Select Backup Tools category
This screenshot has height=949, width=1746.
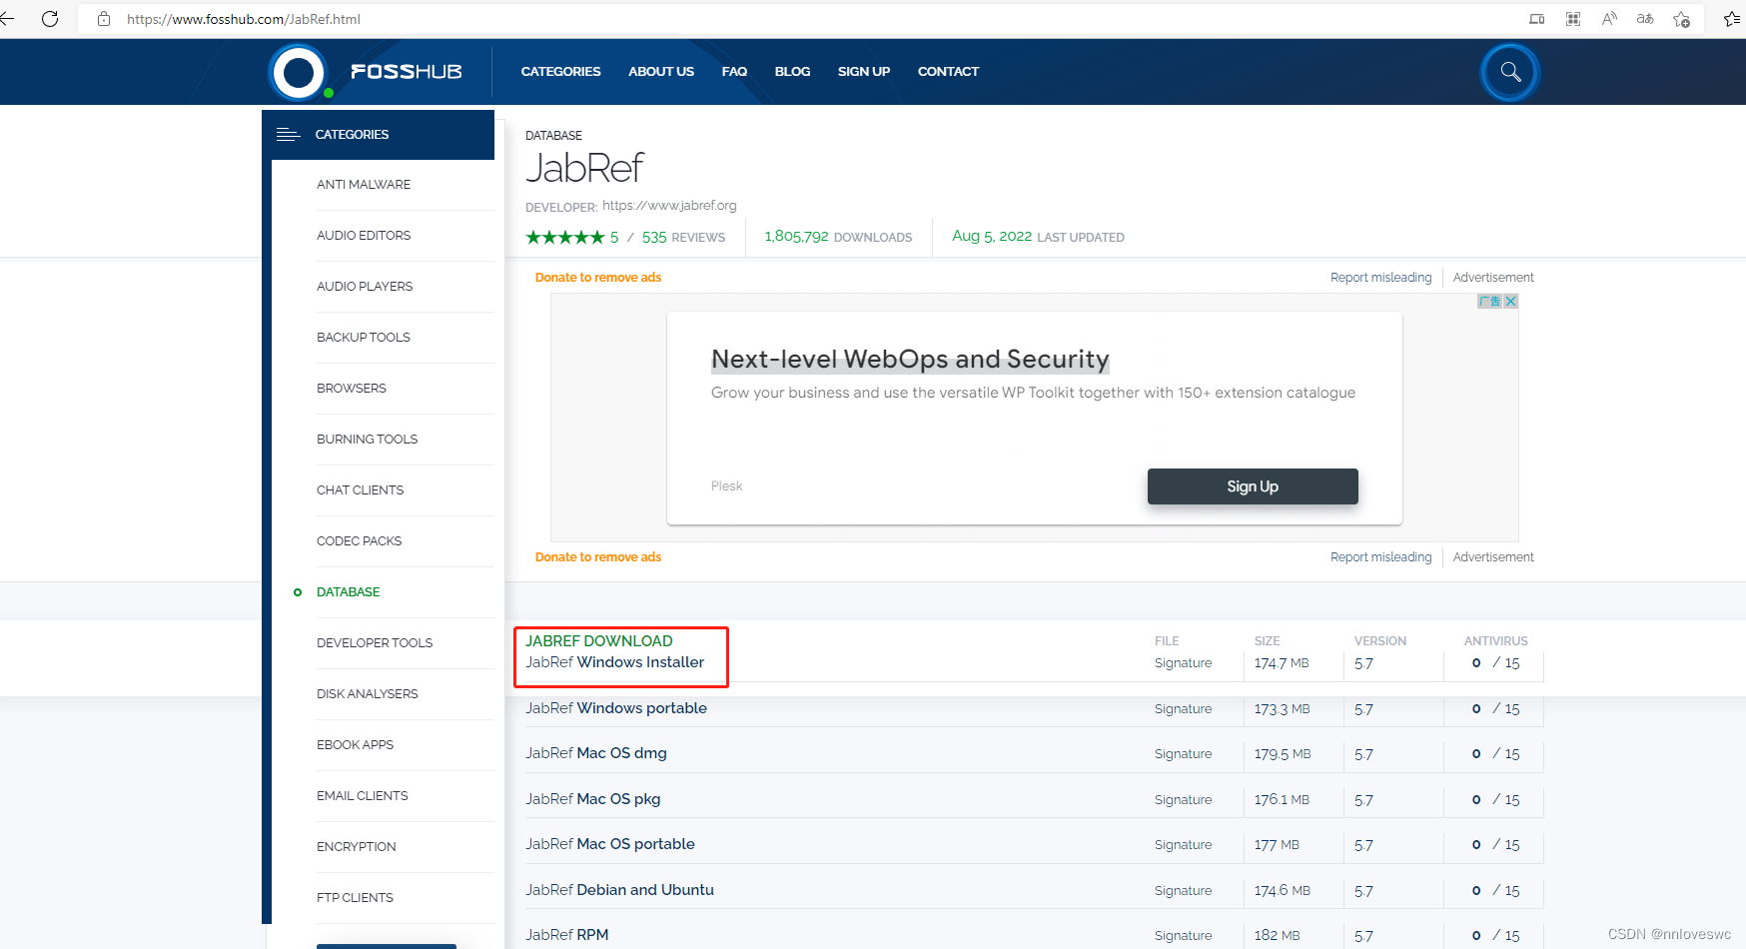pyautogui.click(x=364, y=338)
